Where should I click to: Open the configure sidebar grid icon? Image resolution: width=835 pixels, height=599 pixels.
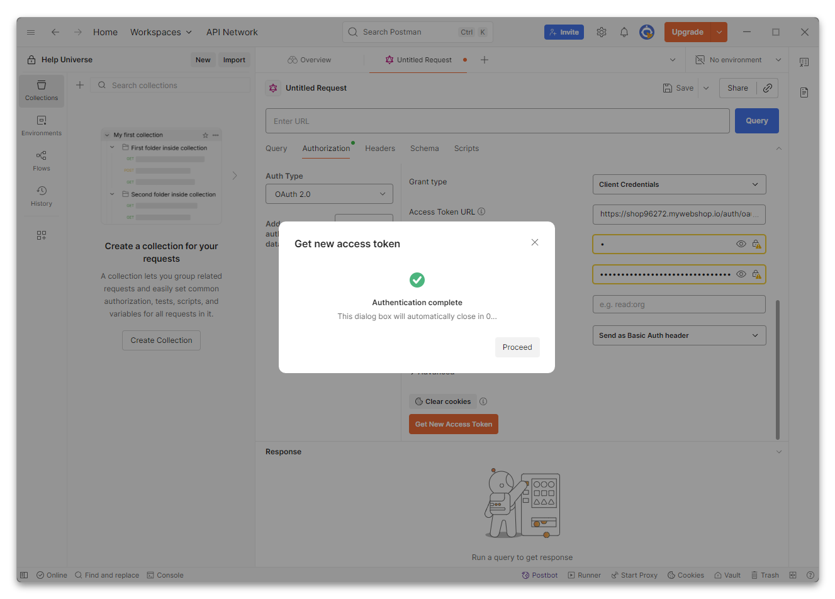pyautogui.click(x=42, y=235)
